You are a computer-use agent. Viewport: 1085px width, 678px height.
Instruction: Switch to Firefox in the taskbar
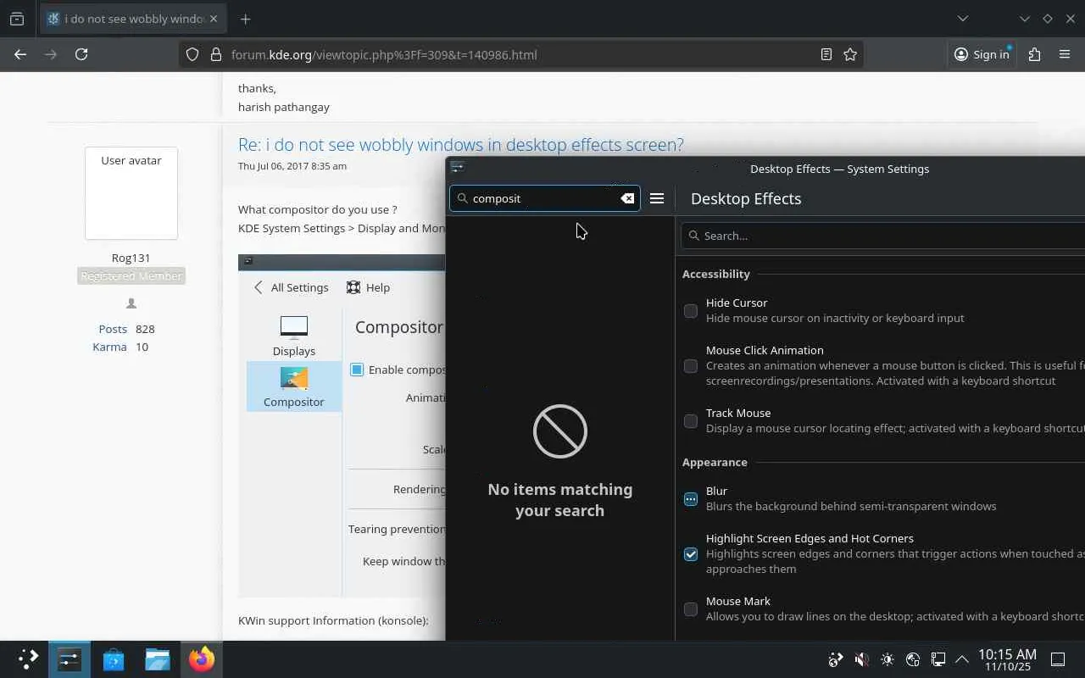pos(202,659)
